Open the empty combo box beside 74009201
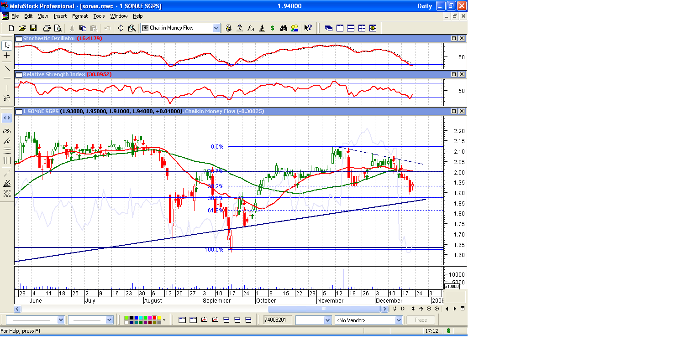Screen dimensions: 684x350 click(x=327, y=320)
